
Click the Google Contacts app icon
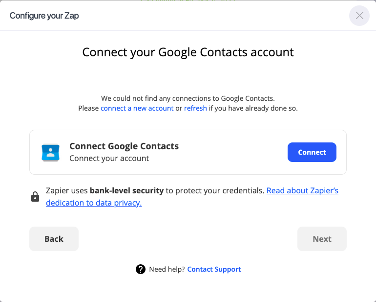click(x=50, y=152)
